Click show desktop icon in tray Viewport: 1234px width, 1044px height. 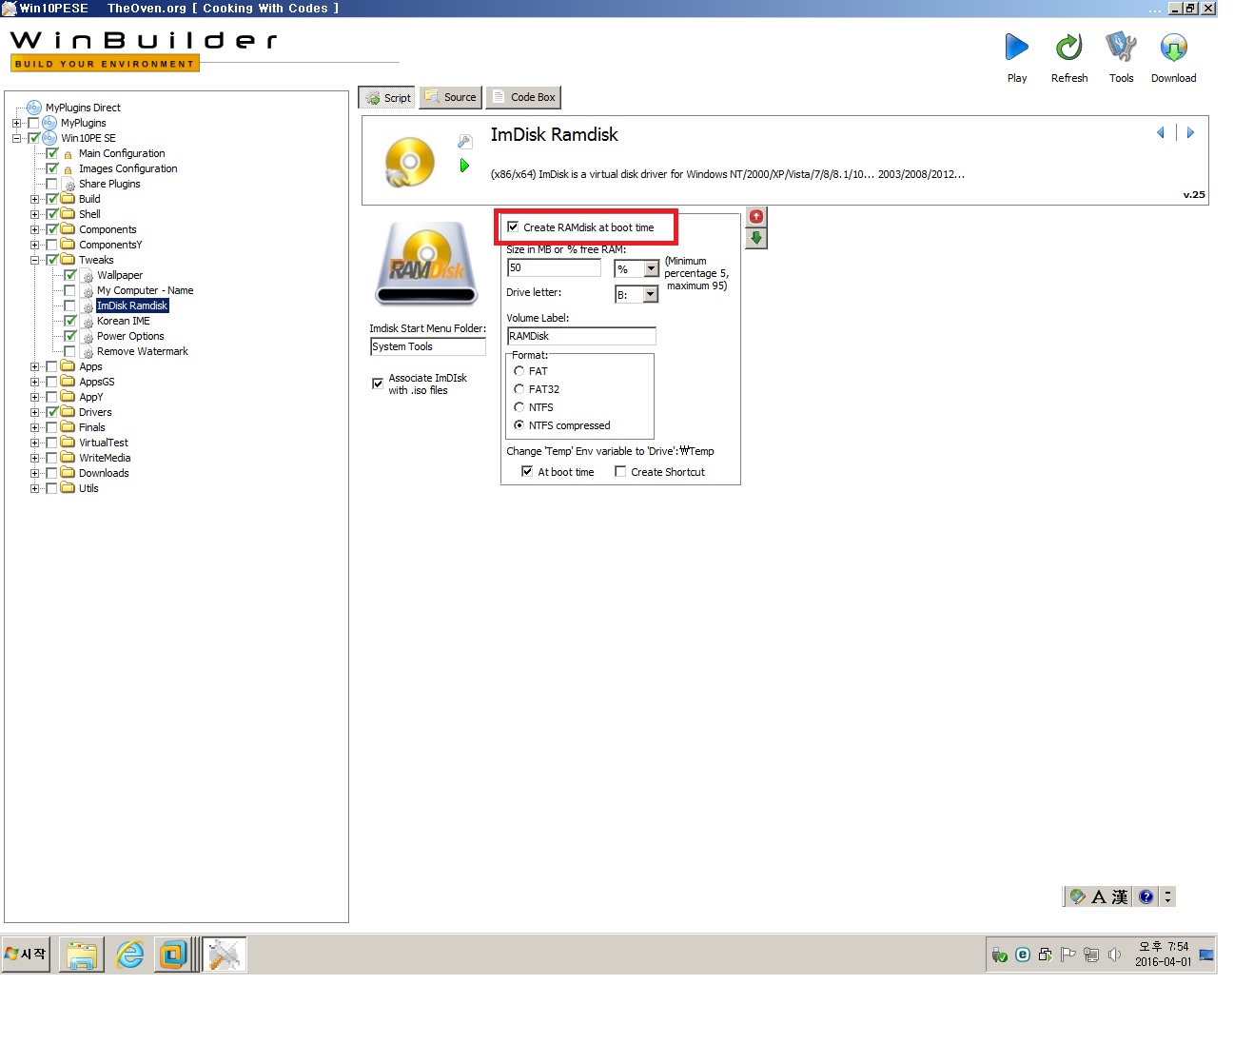point(1206,955)
